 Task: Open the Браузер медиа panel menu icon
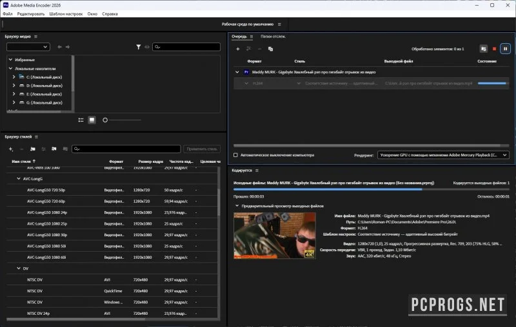[36, 37]
